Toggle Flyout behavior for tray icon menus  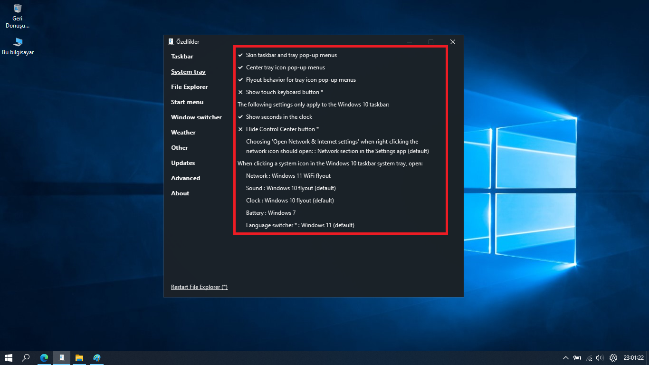[x=297, y=80]
